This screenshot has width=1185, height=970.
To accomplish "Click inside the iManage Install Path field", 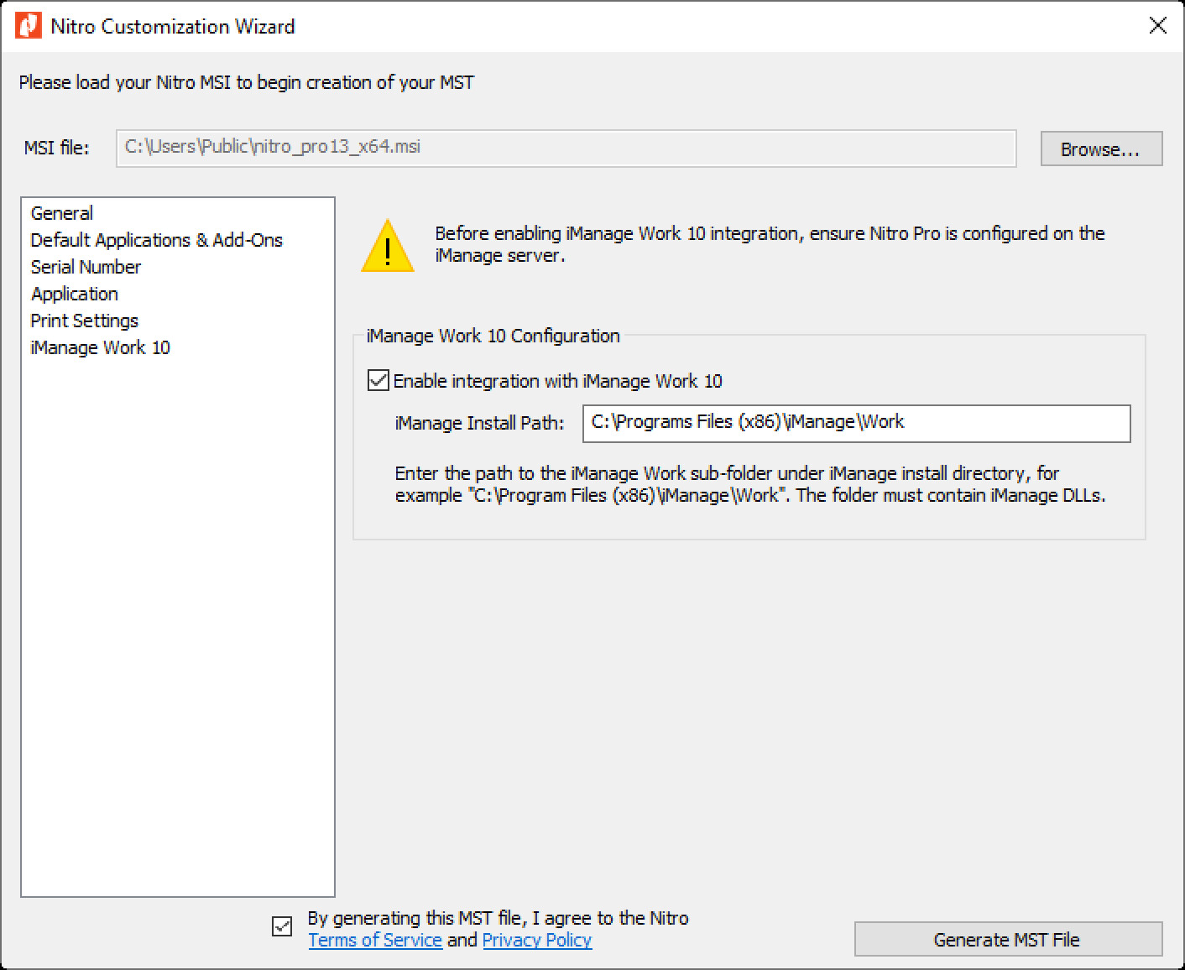I will [x=856, y=424].
